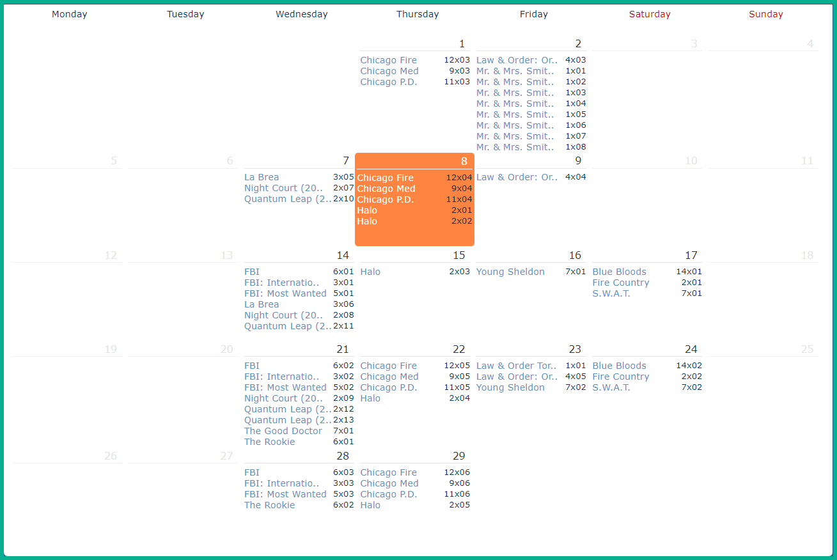Image resolution: width=837 pixels, height=560 pixels.
Task: Open FBI: International episode 3x02
Action: tap(281, 377)
